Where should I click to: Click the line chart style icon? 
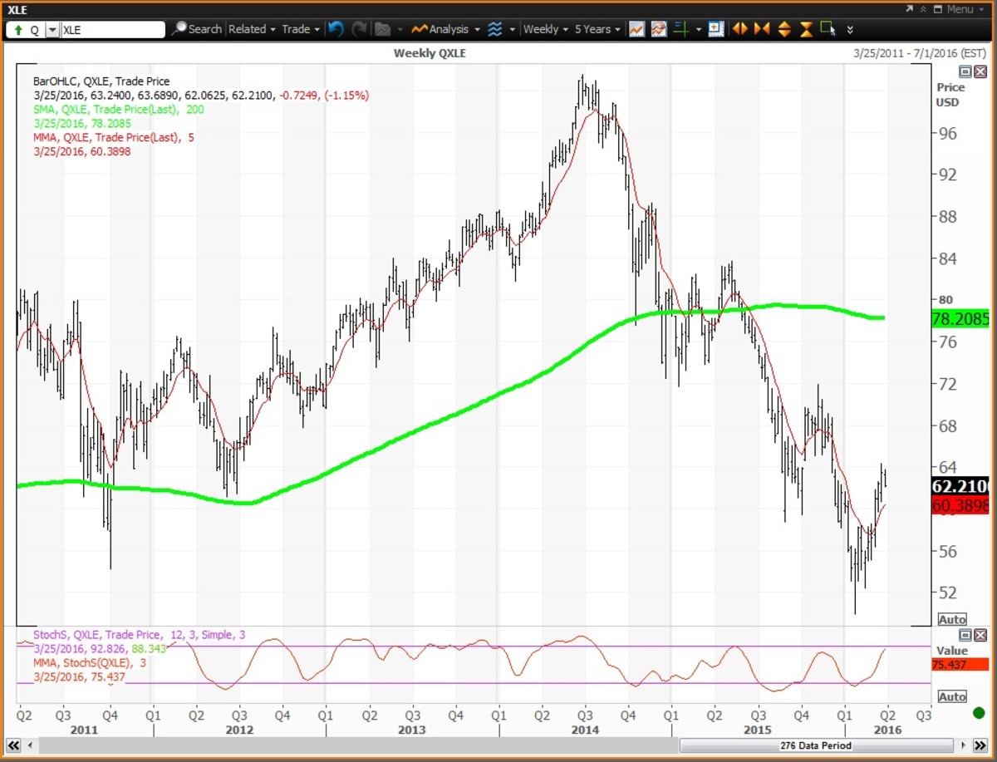[x=636, y=29]
